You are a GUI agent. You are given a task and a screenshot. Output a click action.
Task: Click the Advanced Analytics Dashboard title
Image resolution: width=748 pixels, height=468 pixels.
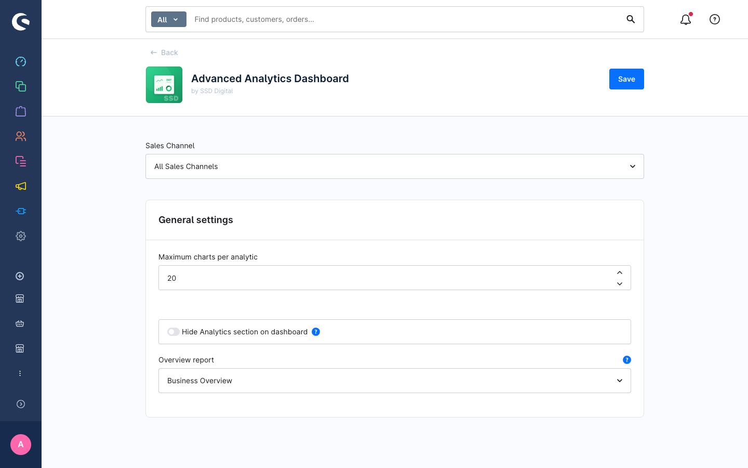(x=270, y=79)
